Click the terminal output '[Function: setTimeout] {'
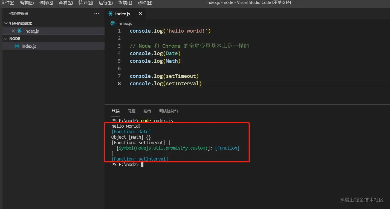Image resolution: width=390 pixels, height=209 pixels. point(141,142)
